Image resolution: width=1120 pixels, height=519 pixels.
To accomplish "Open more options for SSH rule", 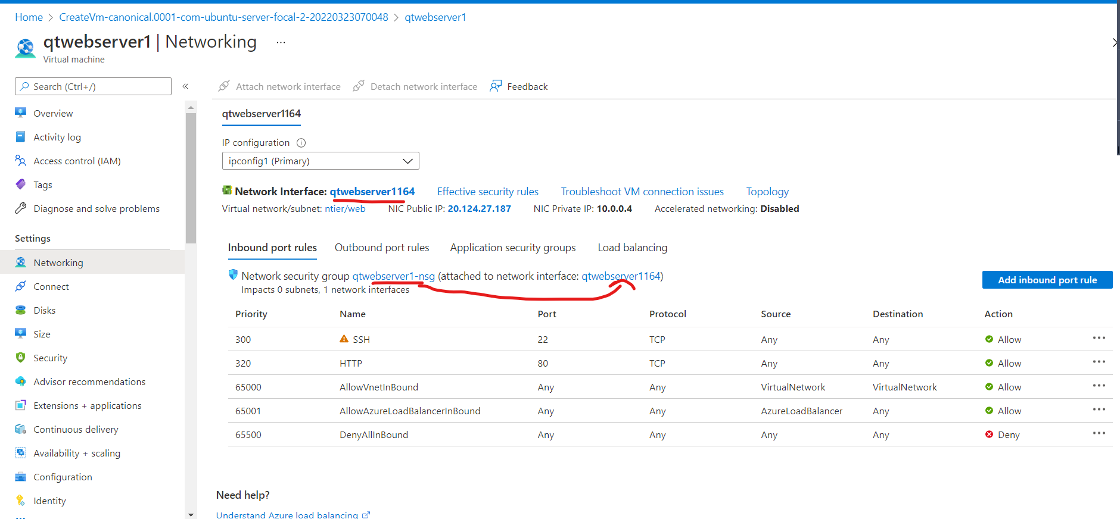I will pyautogui.click(x=1099, y=338).
